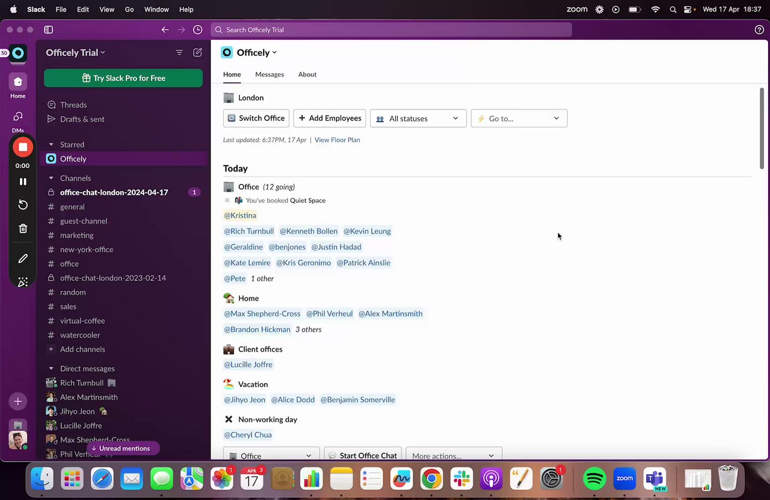Open the Go to... dropdown
770x500 pixels.
tap(519, 119)
